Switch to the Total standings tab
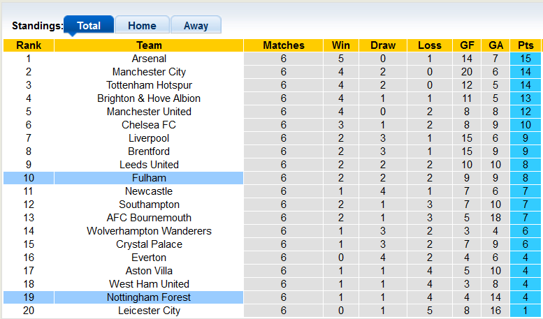543x319 pixels. coord(89,26)
